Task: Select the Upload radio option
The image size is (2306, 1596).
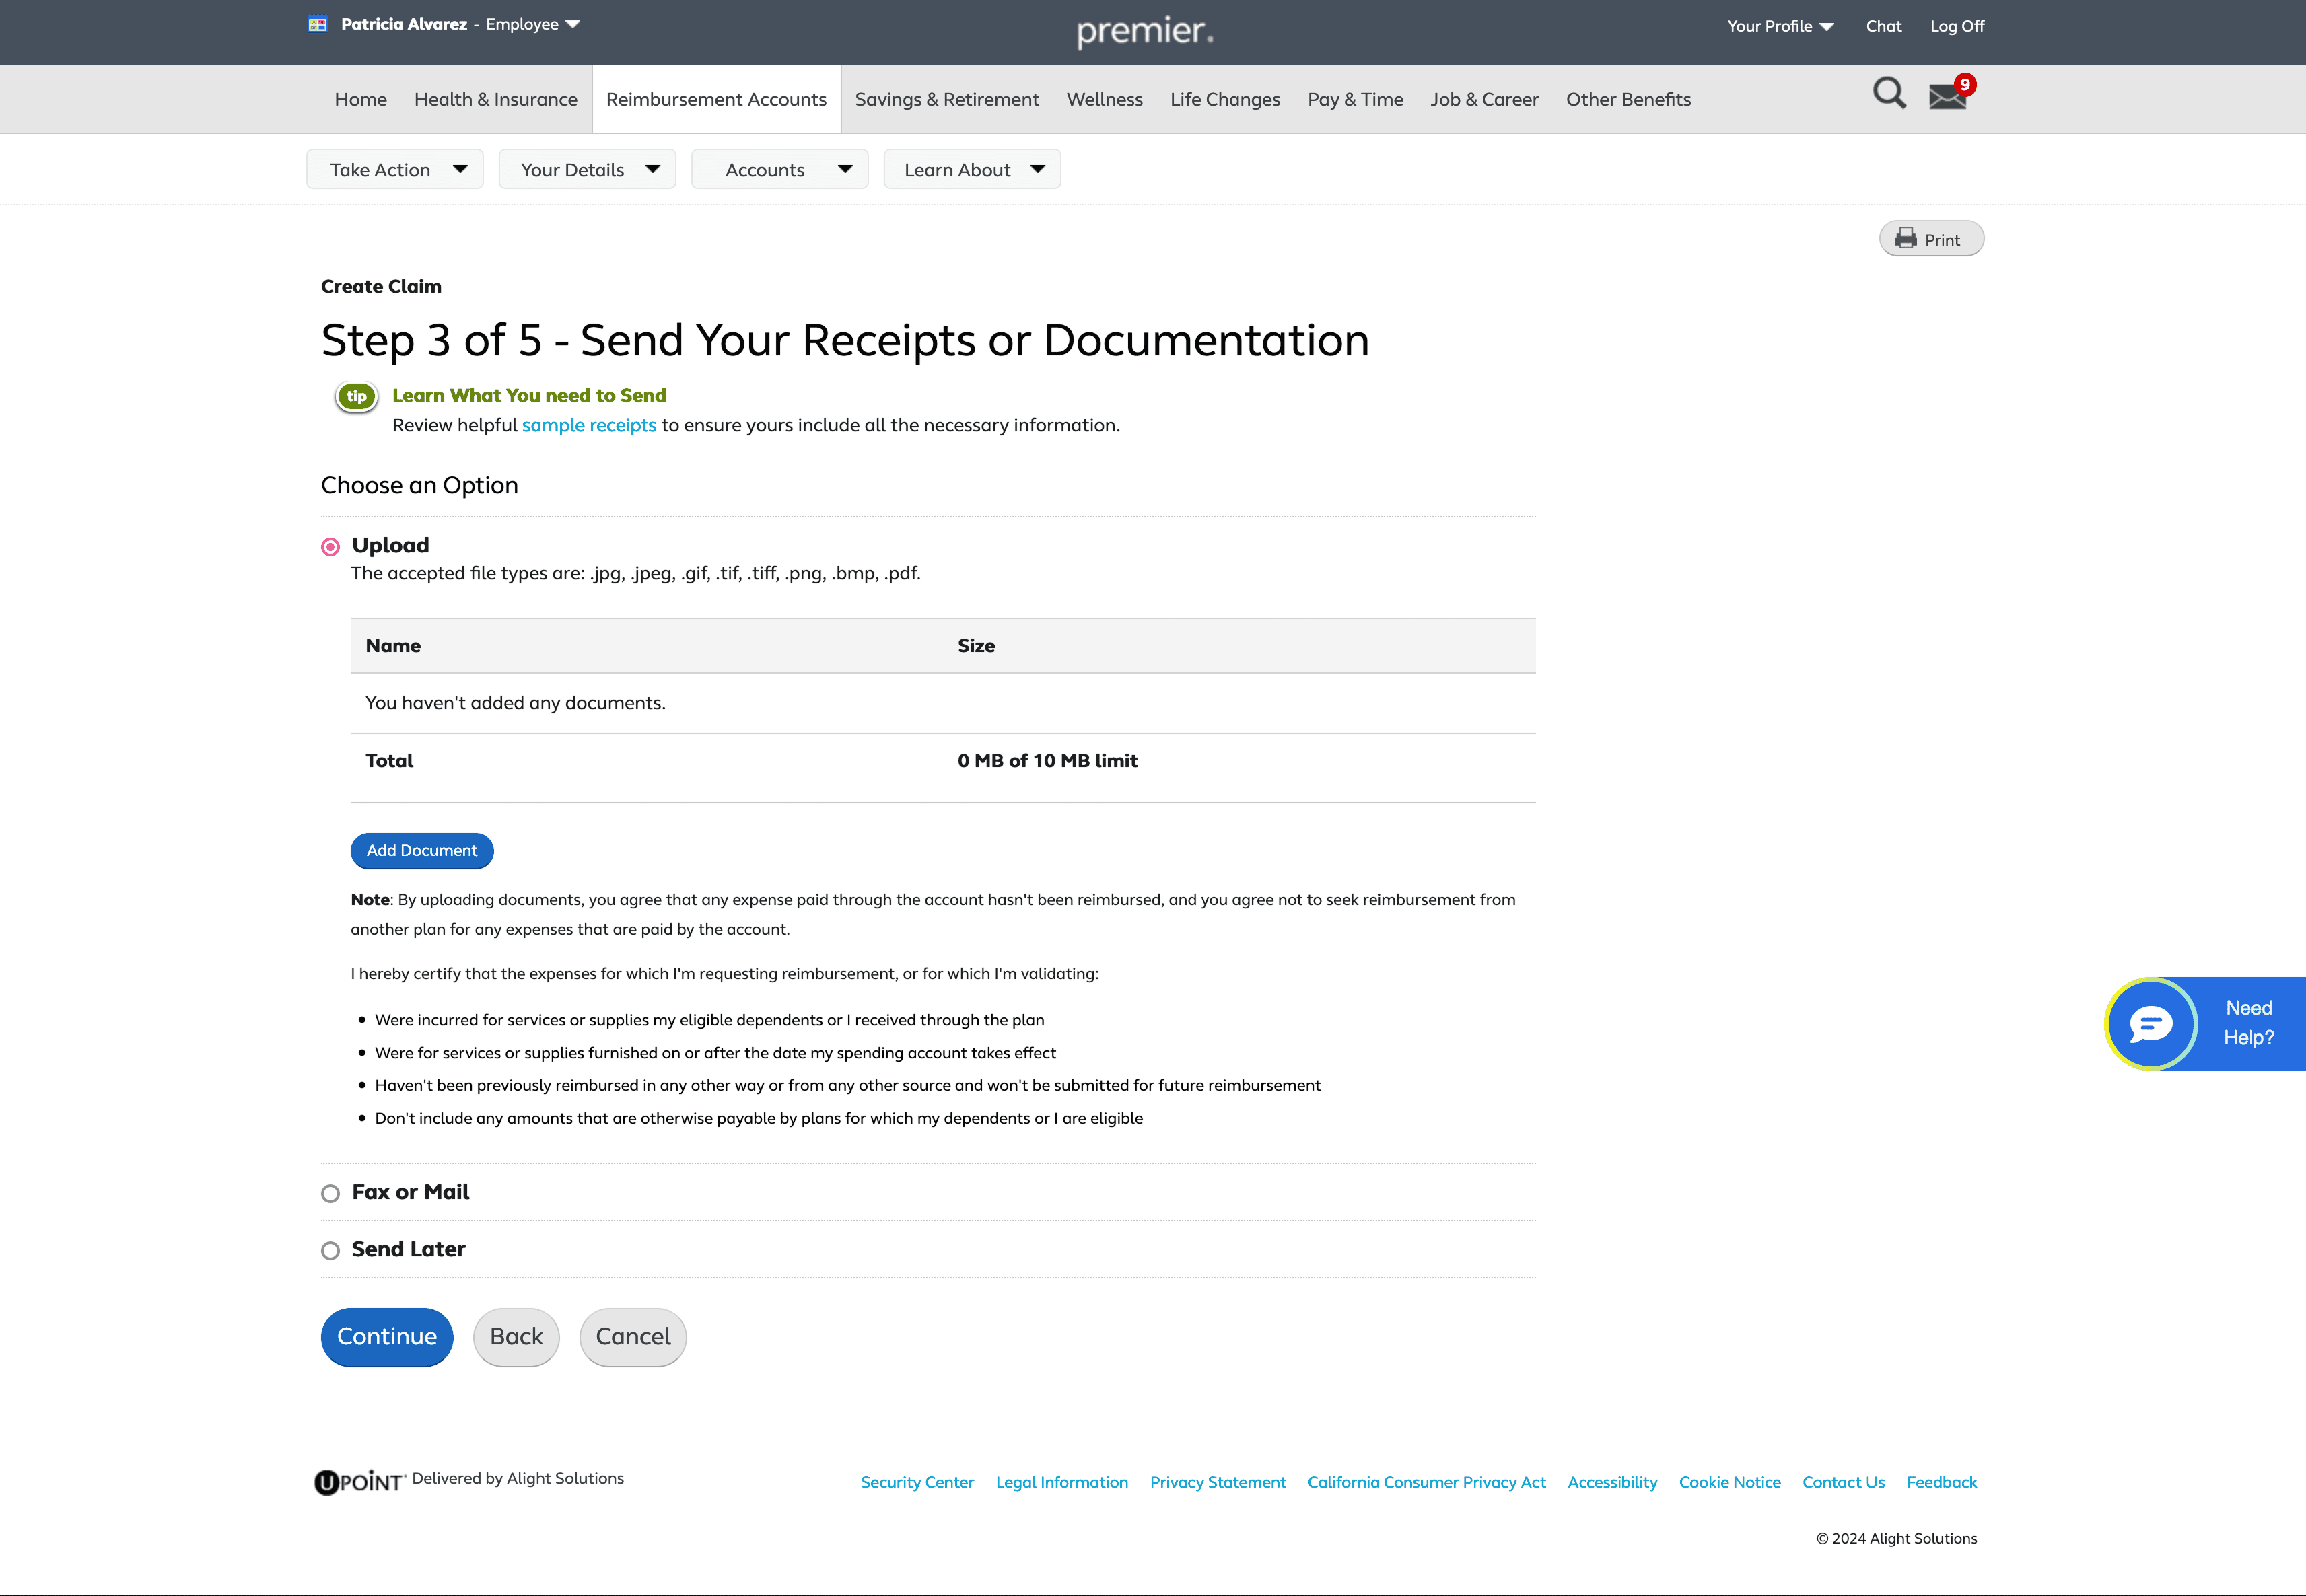Action: (x=330, y=547)
